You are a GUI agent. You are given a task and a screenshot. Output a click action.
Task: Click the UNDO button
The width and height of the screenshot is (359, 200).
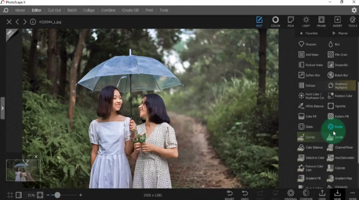(x=245, y=195)
